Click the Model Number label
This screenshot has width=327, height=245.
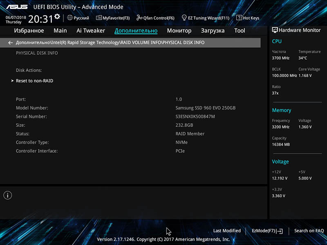pos(32,108)
